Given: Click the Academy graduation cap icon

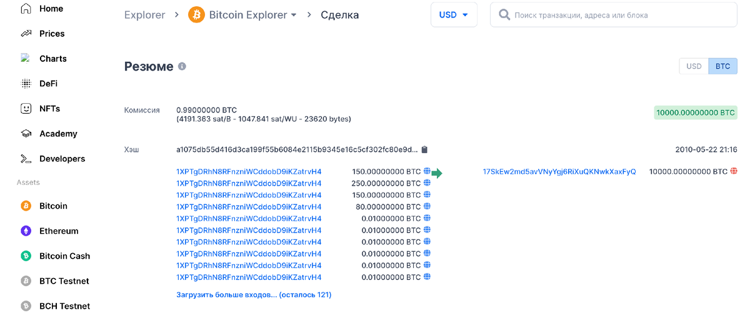Looking at the screenshot, I should (26, 134).
